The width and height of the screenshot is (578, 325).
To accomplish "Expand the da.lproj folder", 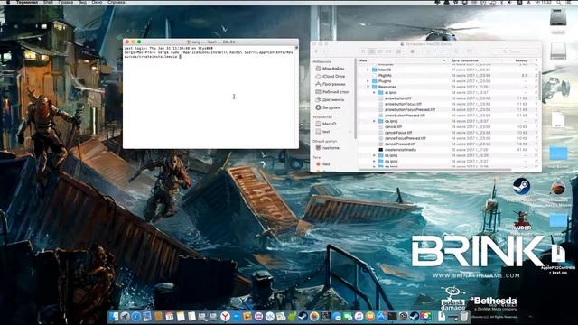I will (374, 162).
